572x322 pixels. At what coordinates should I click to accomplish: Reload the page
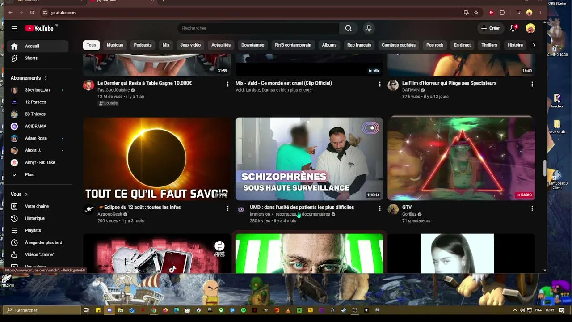coord(32,13)
